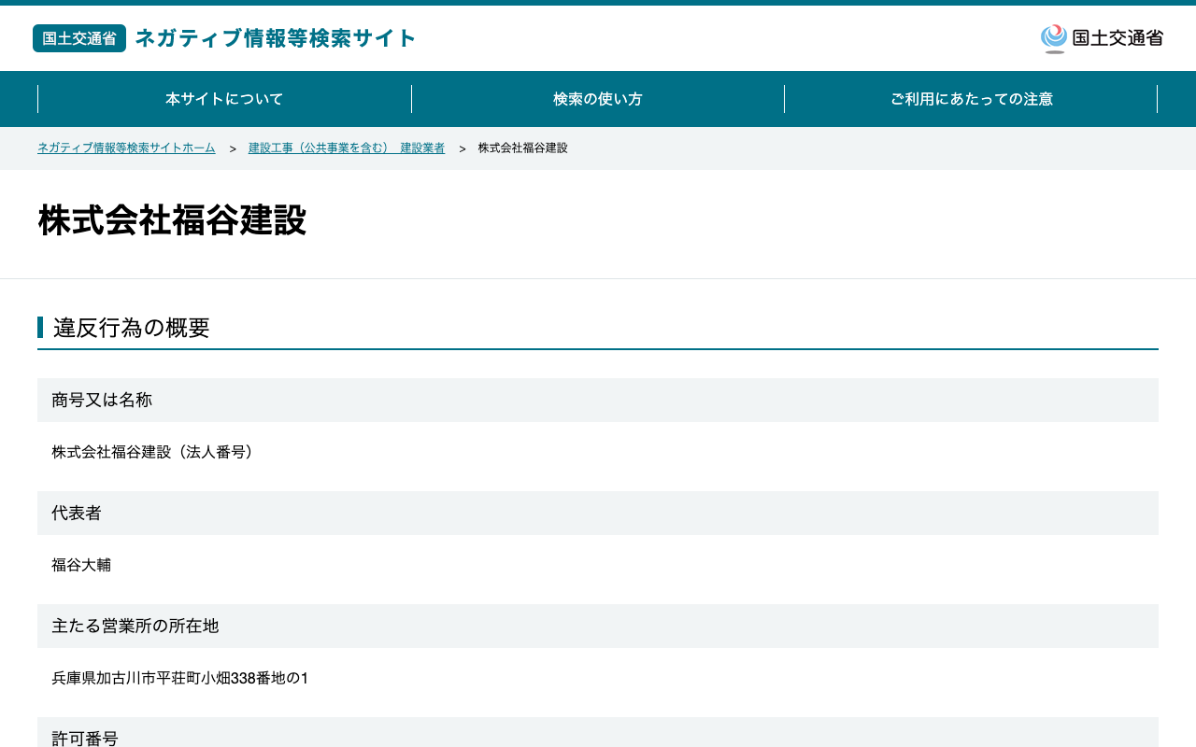Click the 国土交通省 logo at top right
The image size is (1196, 747).
click(1102, 38)
